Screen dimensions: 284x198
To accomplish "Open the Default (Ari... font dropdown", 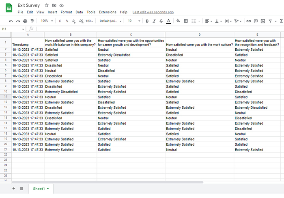I will 110,21.
